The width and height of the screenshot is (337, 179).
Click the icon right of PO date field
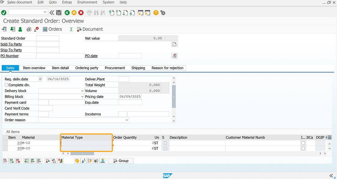[174, 56]
